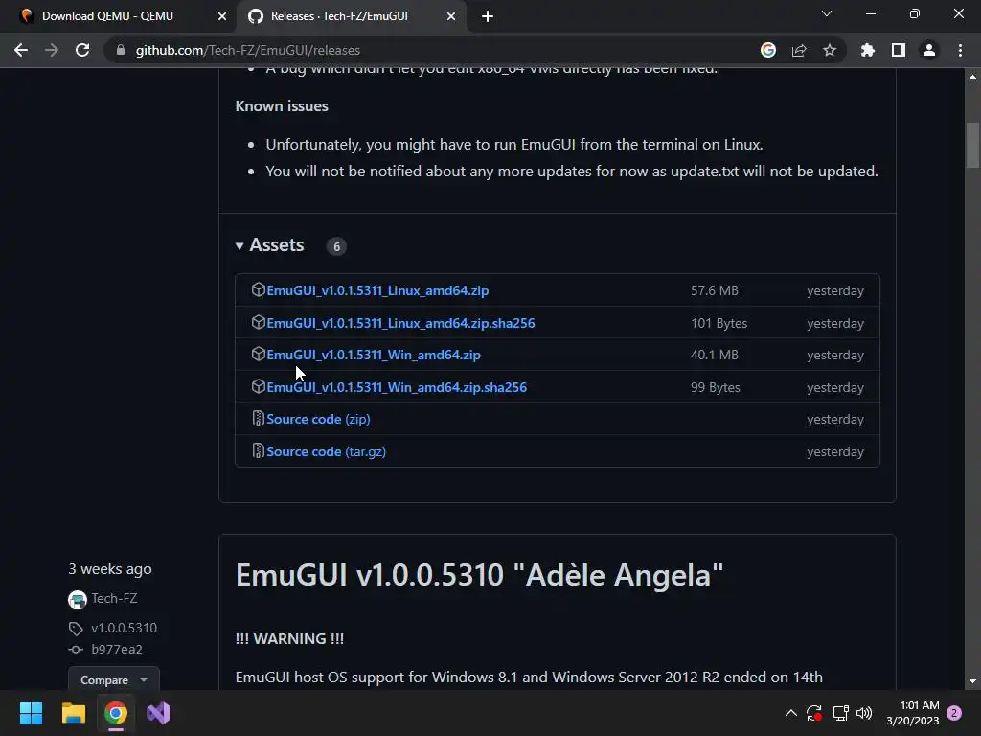
Task: Open the Chrome three-dot menu
Action: 960,50
